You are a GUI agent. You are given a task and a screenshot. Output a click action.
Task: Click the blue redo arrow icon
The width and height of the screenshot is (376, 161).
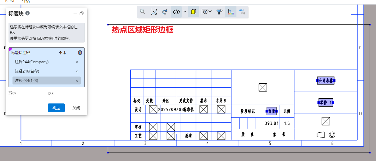click(165, 12)
